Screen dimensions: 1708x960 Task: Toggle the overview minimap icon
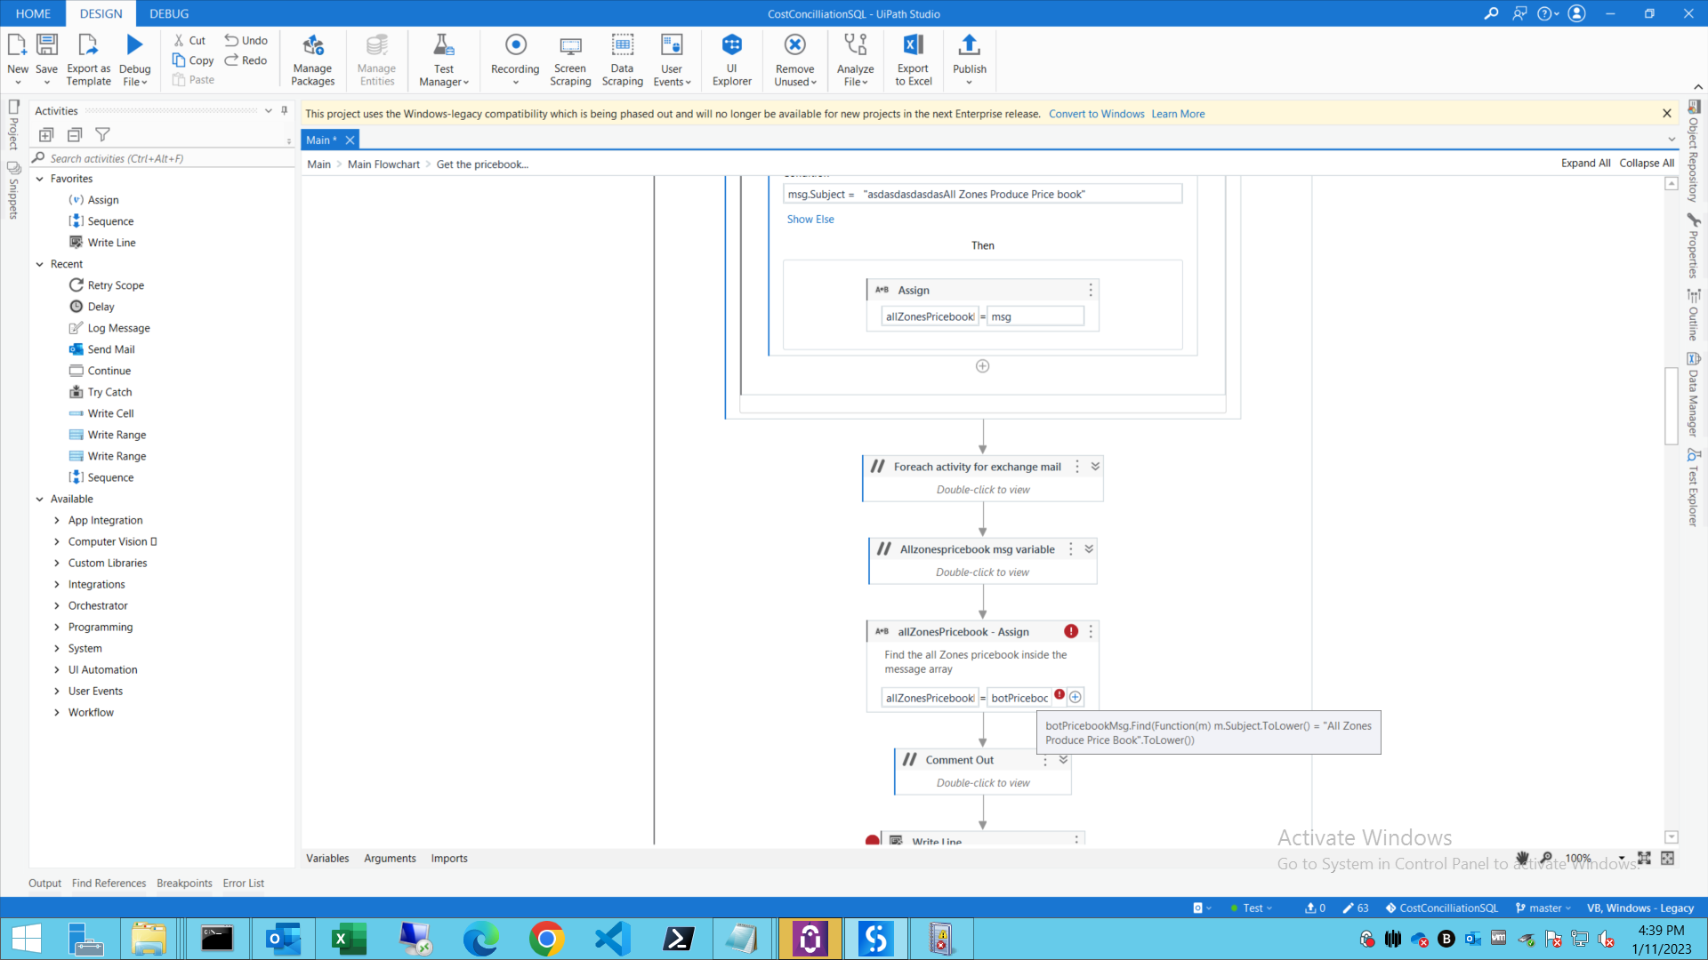1667,858
